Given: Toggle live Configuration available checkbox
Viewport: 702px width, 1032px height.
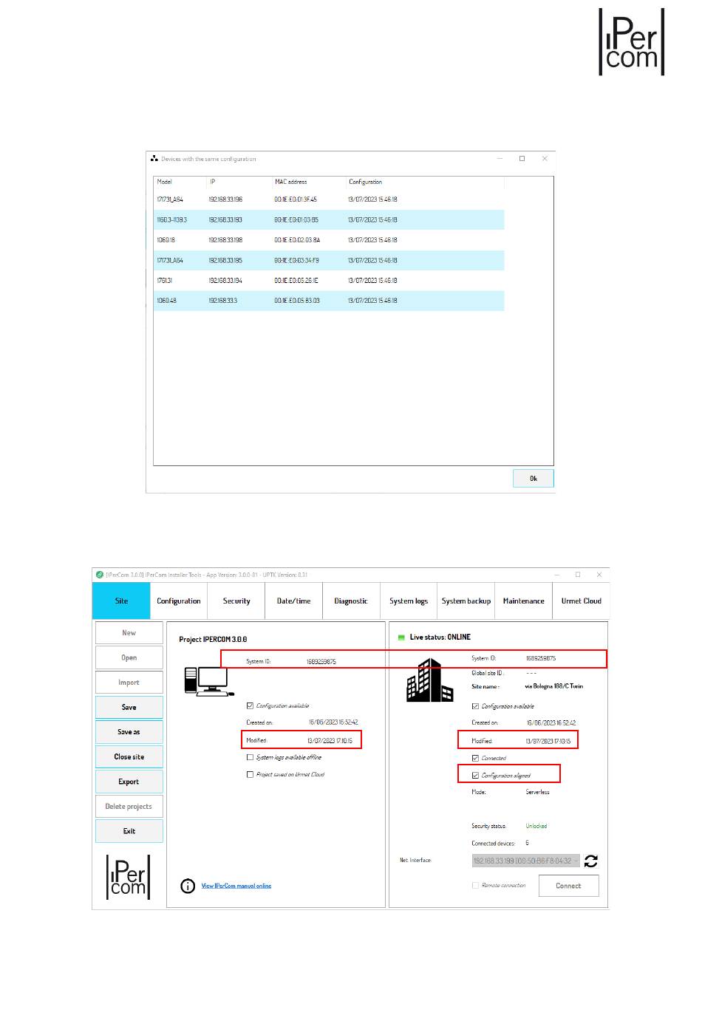Looking at the screenshot, I should point(475,707).
